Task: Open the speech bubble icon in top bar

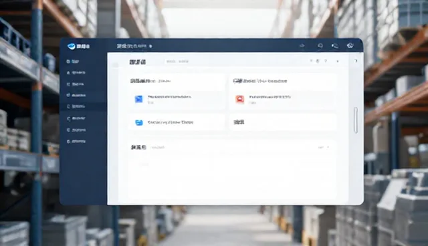Action: (320, 46)
